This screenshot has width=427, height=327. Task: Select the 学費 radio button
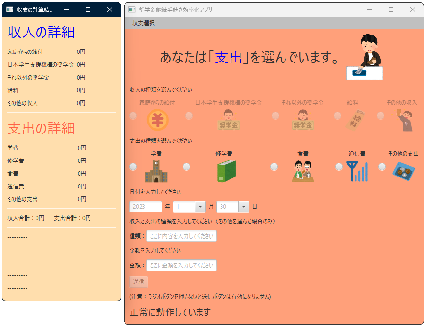133,167
